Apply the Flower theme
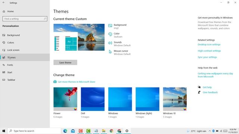Screen dimensions: 239x134 point(65,99)
